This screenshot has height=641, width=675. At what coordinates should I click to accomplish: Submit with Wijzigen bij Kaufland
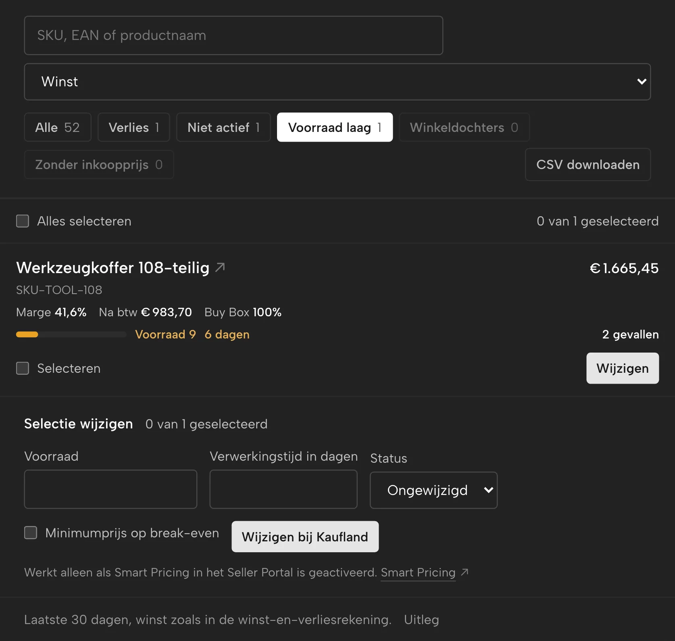tap(305, 537)
